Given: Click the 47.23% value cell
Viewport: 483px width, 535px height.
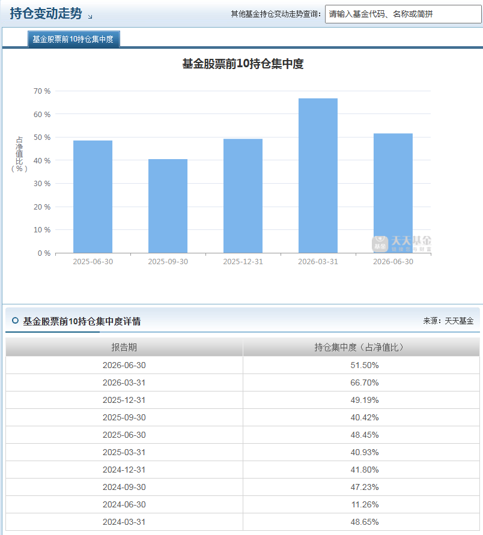Looking at the screenshot, I should tap(362, 487).
